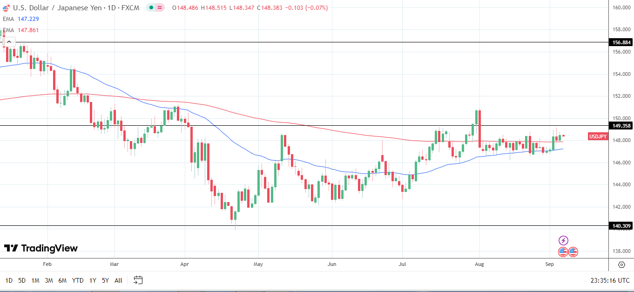Select the 5D time range

[x=22, y=280]
